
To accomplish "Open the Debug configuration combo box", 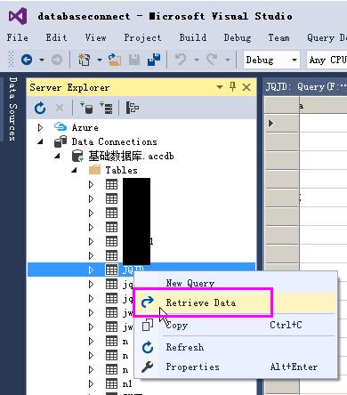I will pyautogui.click(x=271, y=60).
